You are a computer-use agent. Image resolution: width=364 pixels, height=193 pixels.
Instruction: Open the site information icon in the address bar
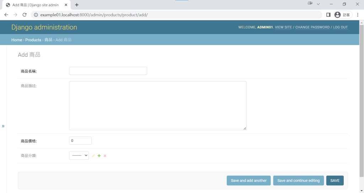[36, 15]
